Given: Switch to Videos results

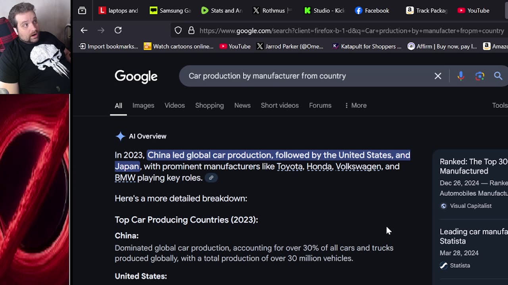Looking at the screenshot, I should (x=175, y=106).
